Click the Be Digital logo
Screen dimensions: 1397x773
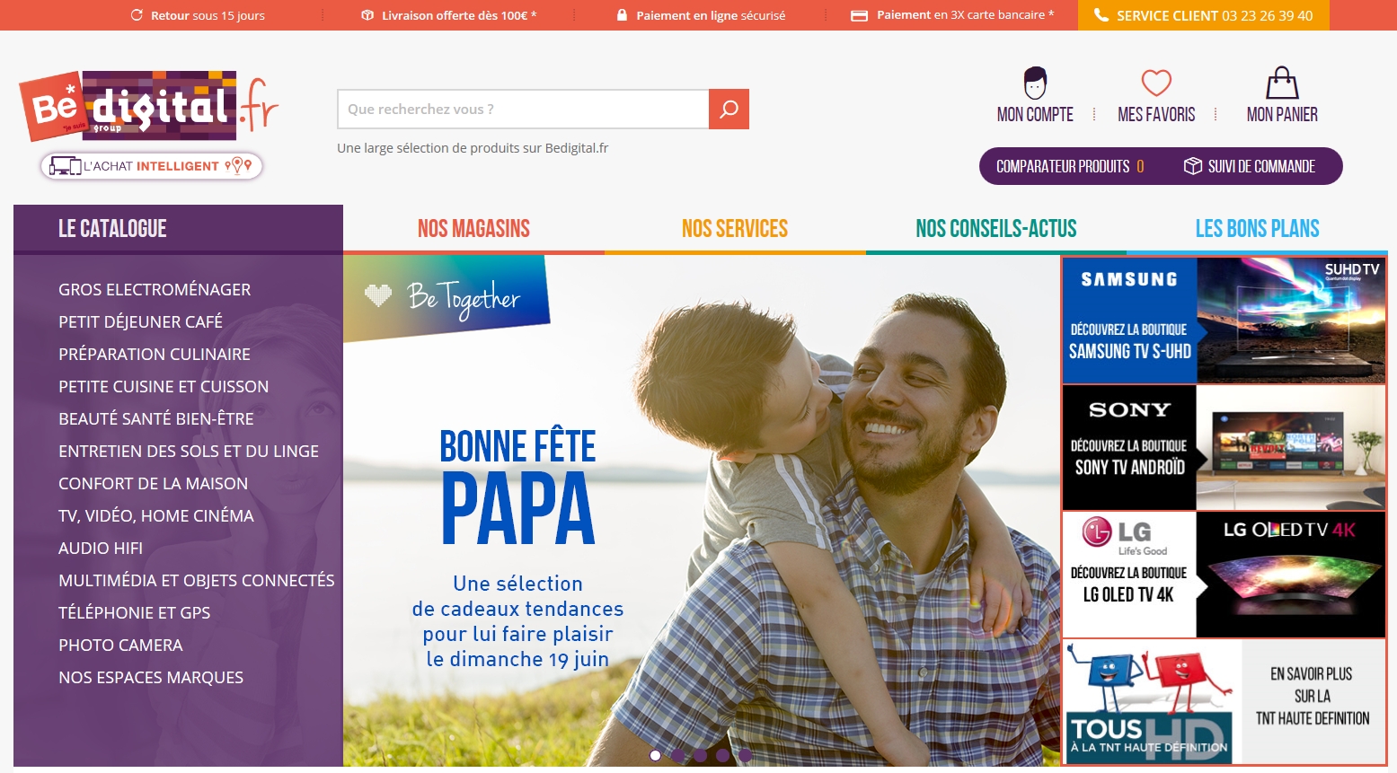point(148,106)
